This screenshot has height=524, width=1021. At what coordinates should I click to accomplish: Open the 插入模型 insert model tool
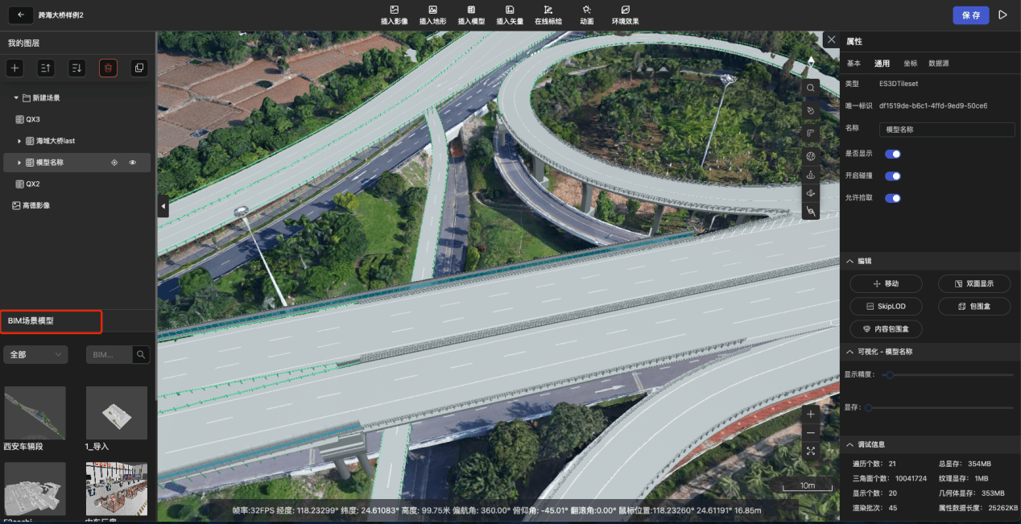471,10
